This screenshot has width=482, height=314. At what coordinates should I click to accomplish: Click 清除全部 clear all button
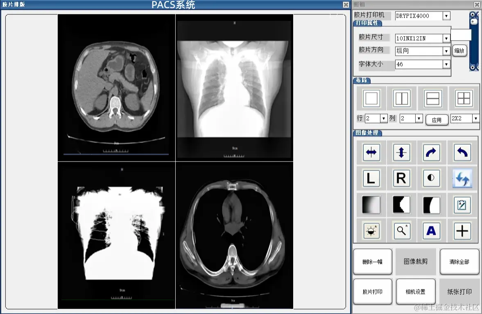459,262
